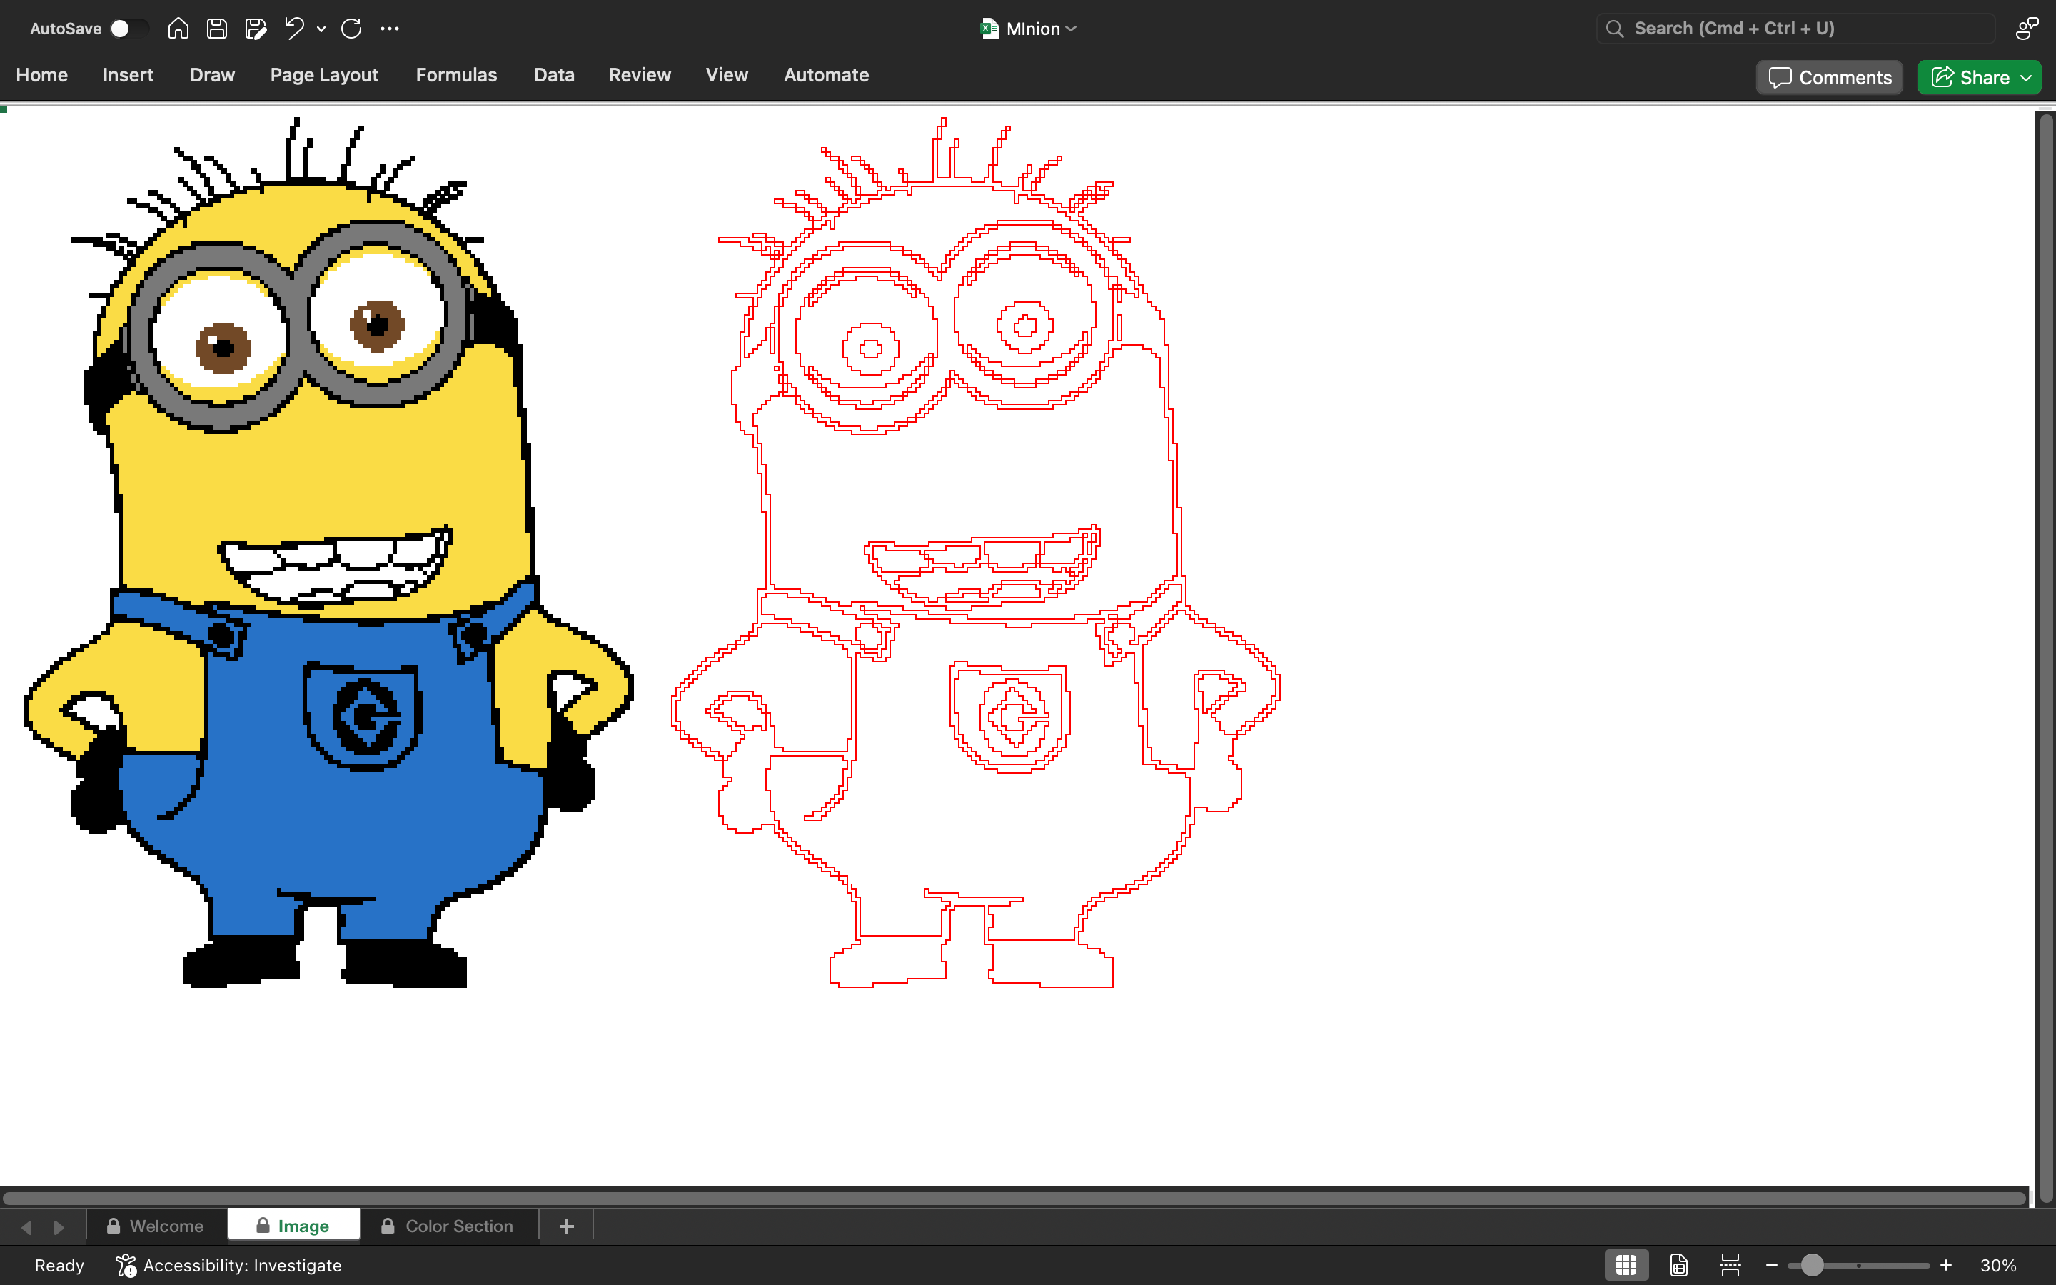
Task: Click the previous sheet navigation arrow
Action: point(26,1227)
